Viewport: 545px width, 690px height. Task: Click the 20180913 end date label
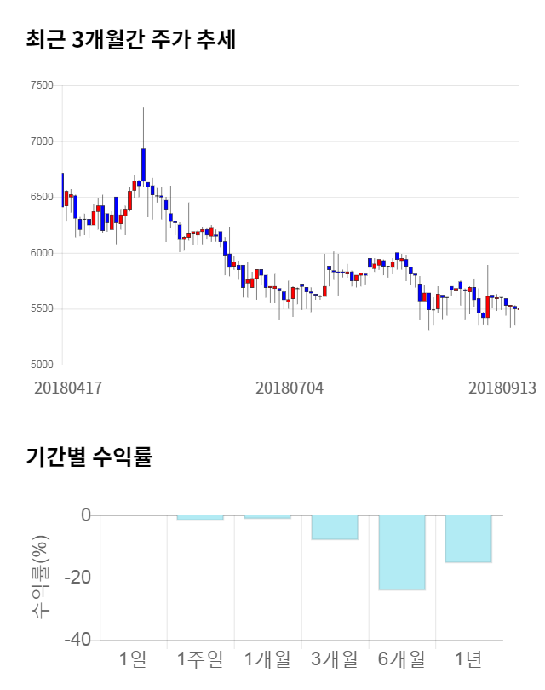pyautogui.click(x=502, y=388)
